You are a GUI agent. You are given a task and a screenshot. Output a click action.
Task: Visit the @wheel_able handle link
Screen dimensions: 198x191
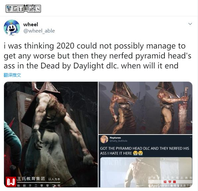(x=39, y=31)
